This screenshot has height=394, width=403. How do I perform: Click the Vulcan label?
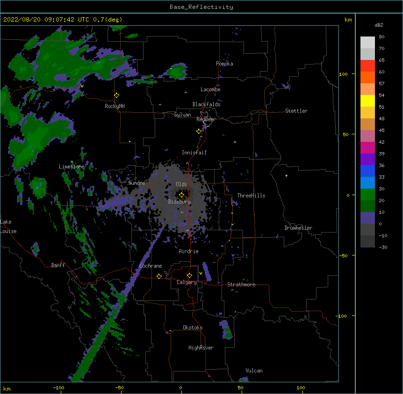[x=254, y=371]
